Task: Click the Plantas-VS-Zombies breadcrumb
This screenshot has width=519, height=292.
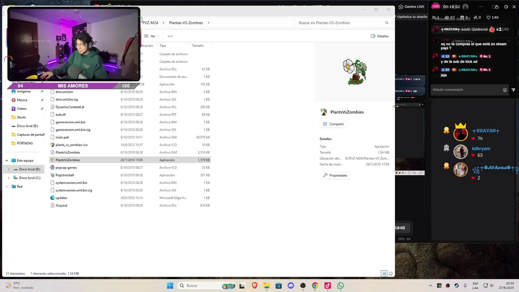Action: (186, 23)
